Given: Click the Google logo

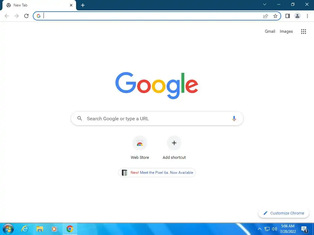Looking at the screenshot, I should pos(157,86).
